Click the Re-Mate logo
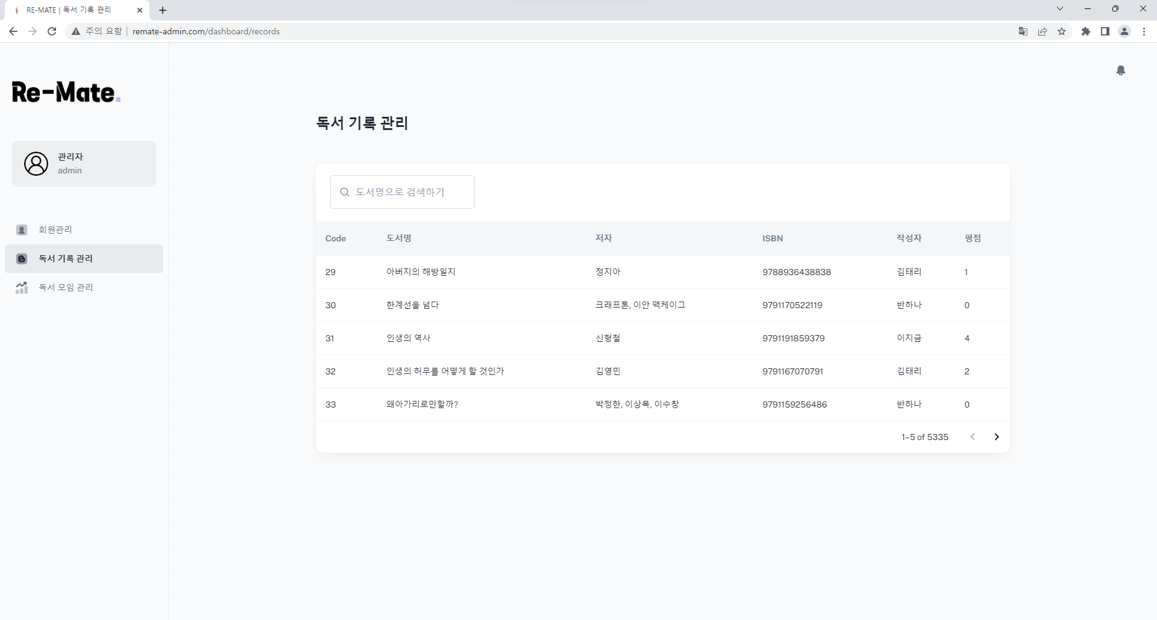Viewport: 1157px width, 620px height. [66, 92]
